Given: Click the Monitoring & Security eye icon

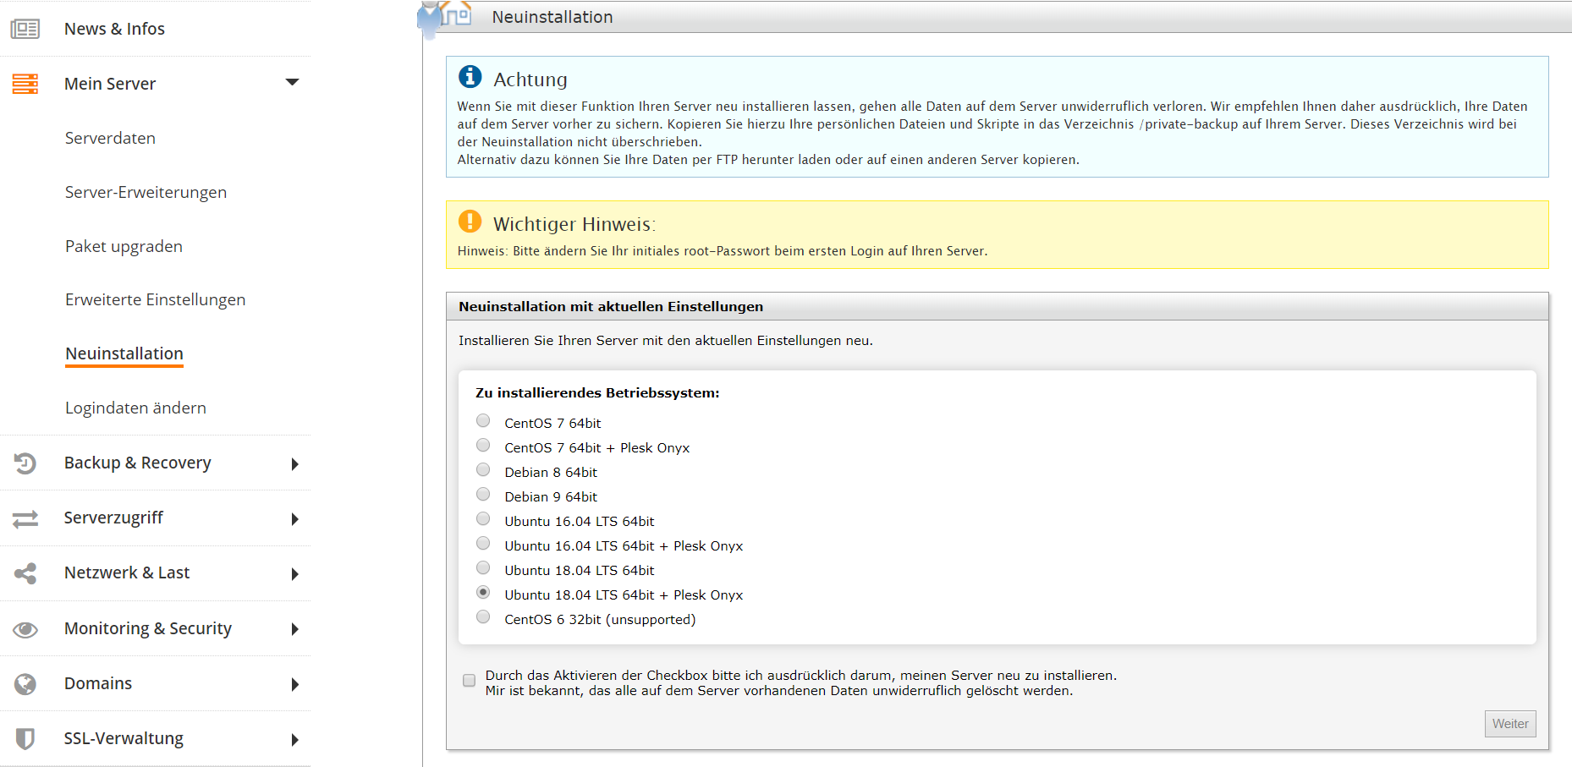Looking at the screenshot, I should click(x=25, y=629).
